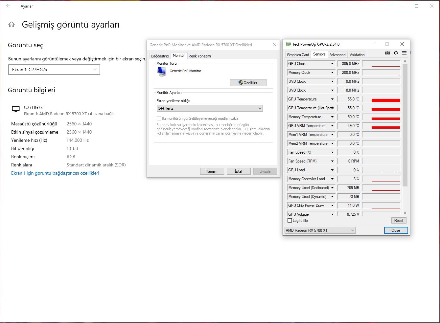Expand the GPU Chip Power Draw dropdown
440x323 pixels.
(x=332, y=205)
